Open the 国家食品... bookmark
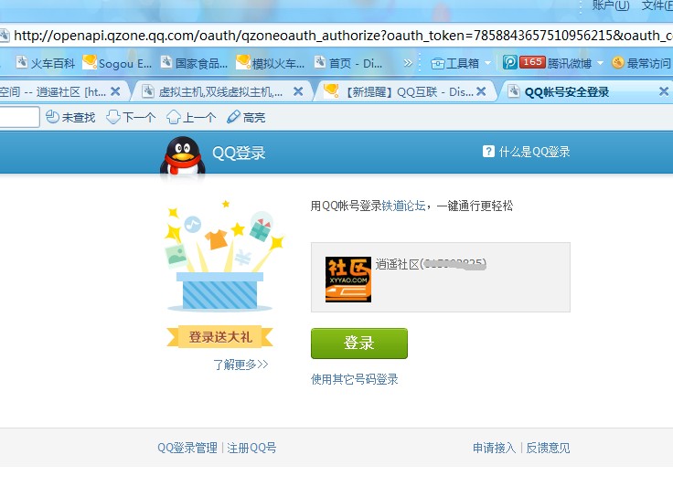 194,63
